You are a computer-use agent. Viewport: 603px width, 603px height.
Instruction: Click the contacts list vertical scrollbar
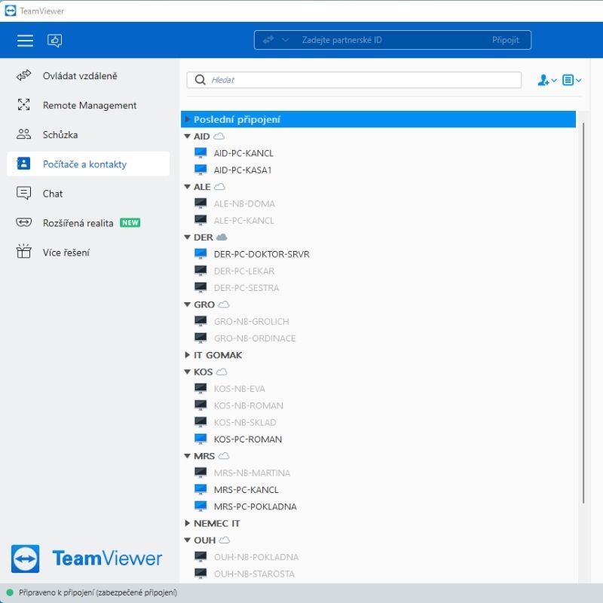(583, 313)
